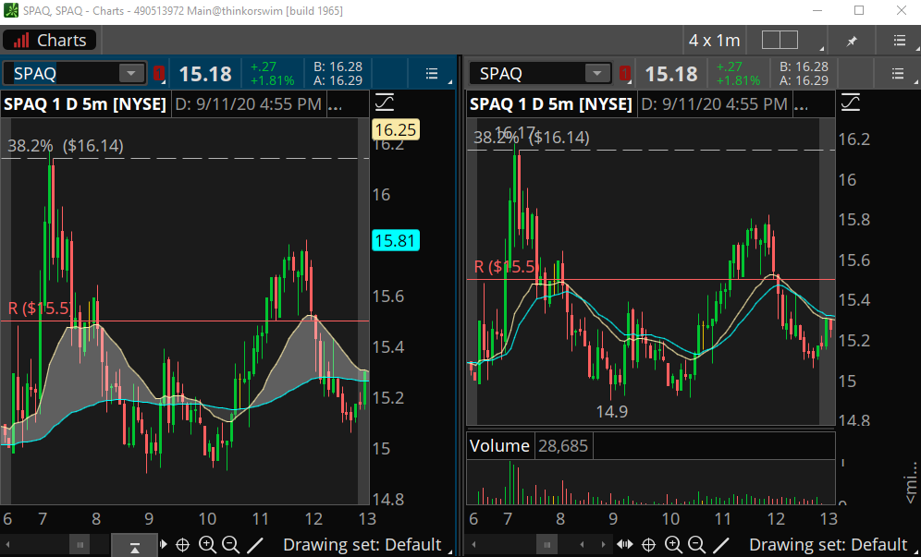
Task: Click the volume value 28,685
Action: click(563, 446)
